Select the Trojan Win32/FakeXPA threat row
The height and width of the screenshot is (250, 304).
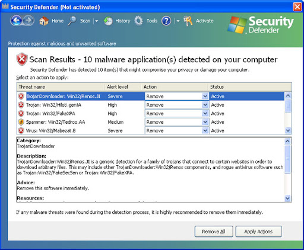pyautogui.click(x=151, y=114)
